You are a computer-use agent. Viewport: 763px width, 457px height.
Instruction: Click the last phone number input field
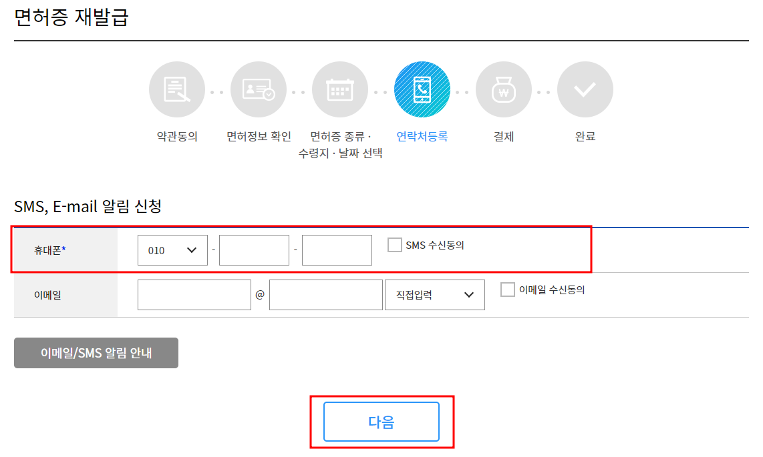pos(337,250)
